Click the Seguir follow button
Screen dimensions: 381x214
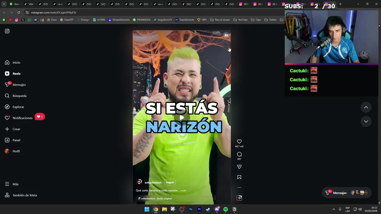pos(170,182)
